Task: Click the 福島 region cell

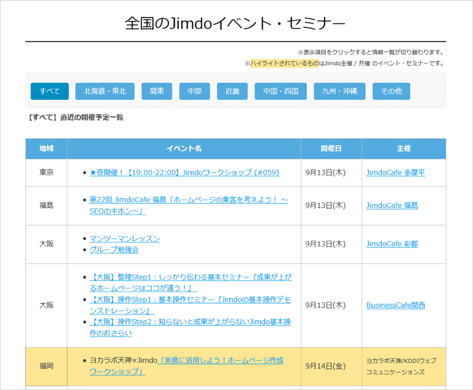Action: pyautogui.click(x=46, y=206)
